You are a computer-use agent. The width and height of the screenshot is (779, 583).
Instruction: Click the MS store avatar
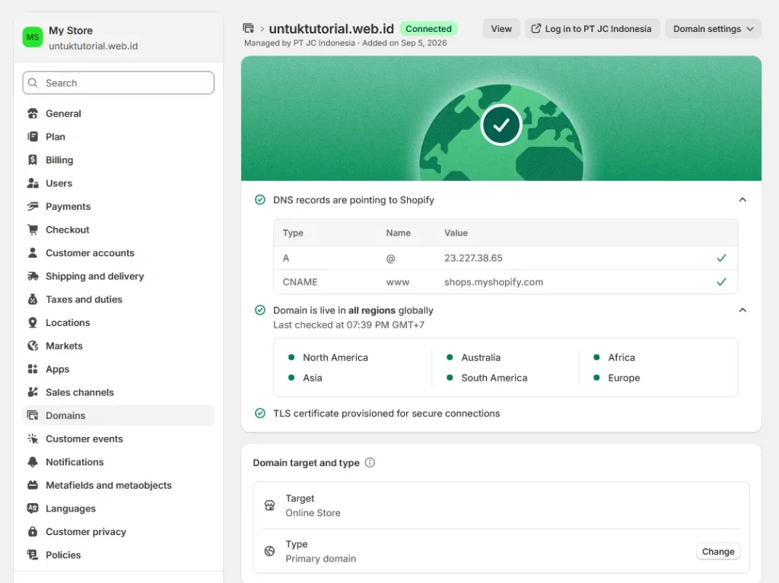coord(33,37)
